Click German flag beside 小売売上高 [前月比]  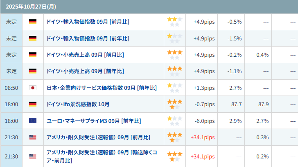click(x=33, y=54)
